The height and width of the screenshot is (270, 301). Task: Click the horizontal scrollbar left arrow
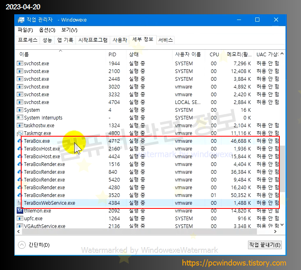point(18,231)
